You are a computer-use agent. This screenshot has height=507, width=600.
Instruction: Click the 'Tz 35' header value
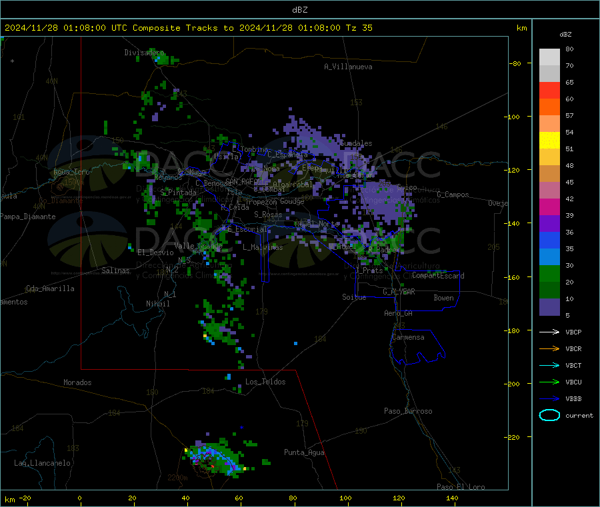coord(359,28)
